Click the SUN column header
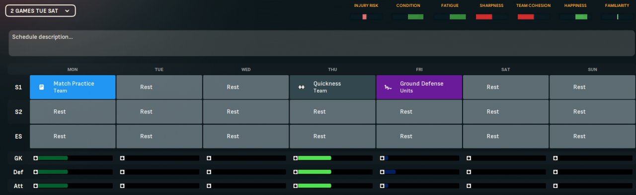Image resolution: width=636 pixels, height=195 pixels. pyautogui.click(x=592, y=70)
